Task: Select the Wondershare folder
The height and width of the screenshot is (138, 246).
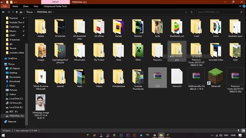Action: pos(118,78)
